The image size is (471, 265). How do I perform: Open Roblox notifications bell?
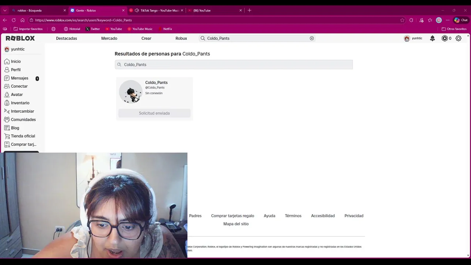pyautogui.click(x=432, y=38)
